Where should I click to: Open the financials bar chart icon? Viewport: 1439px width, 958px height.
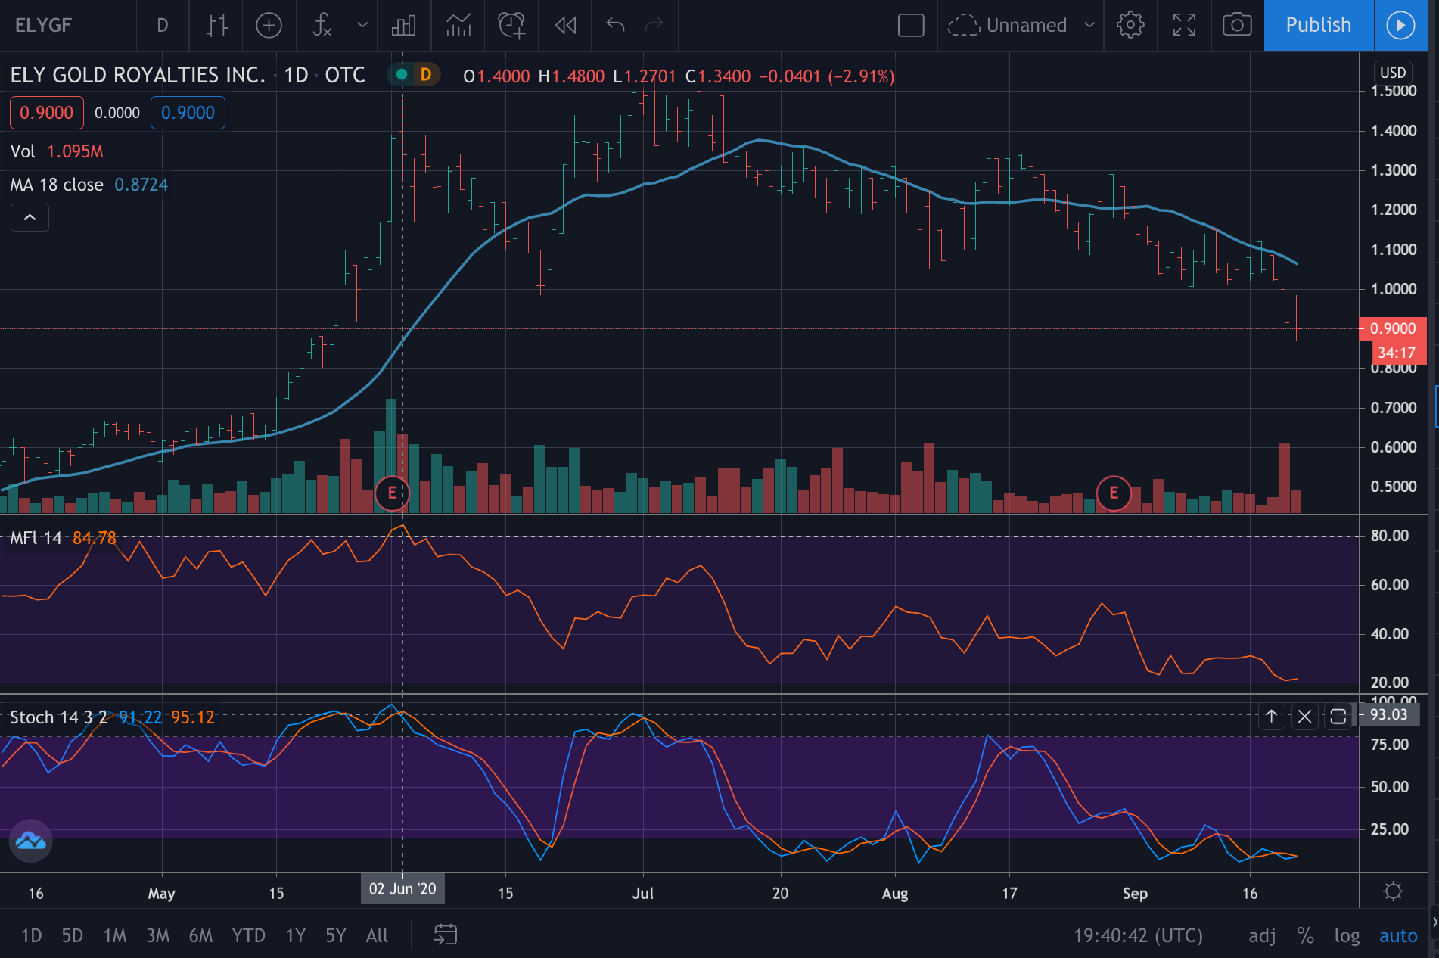(x=403, y=26)
